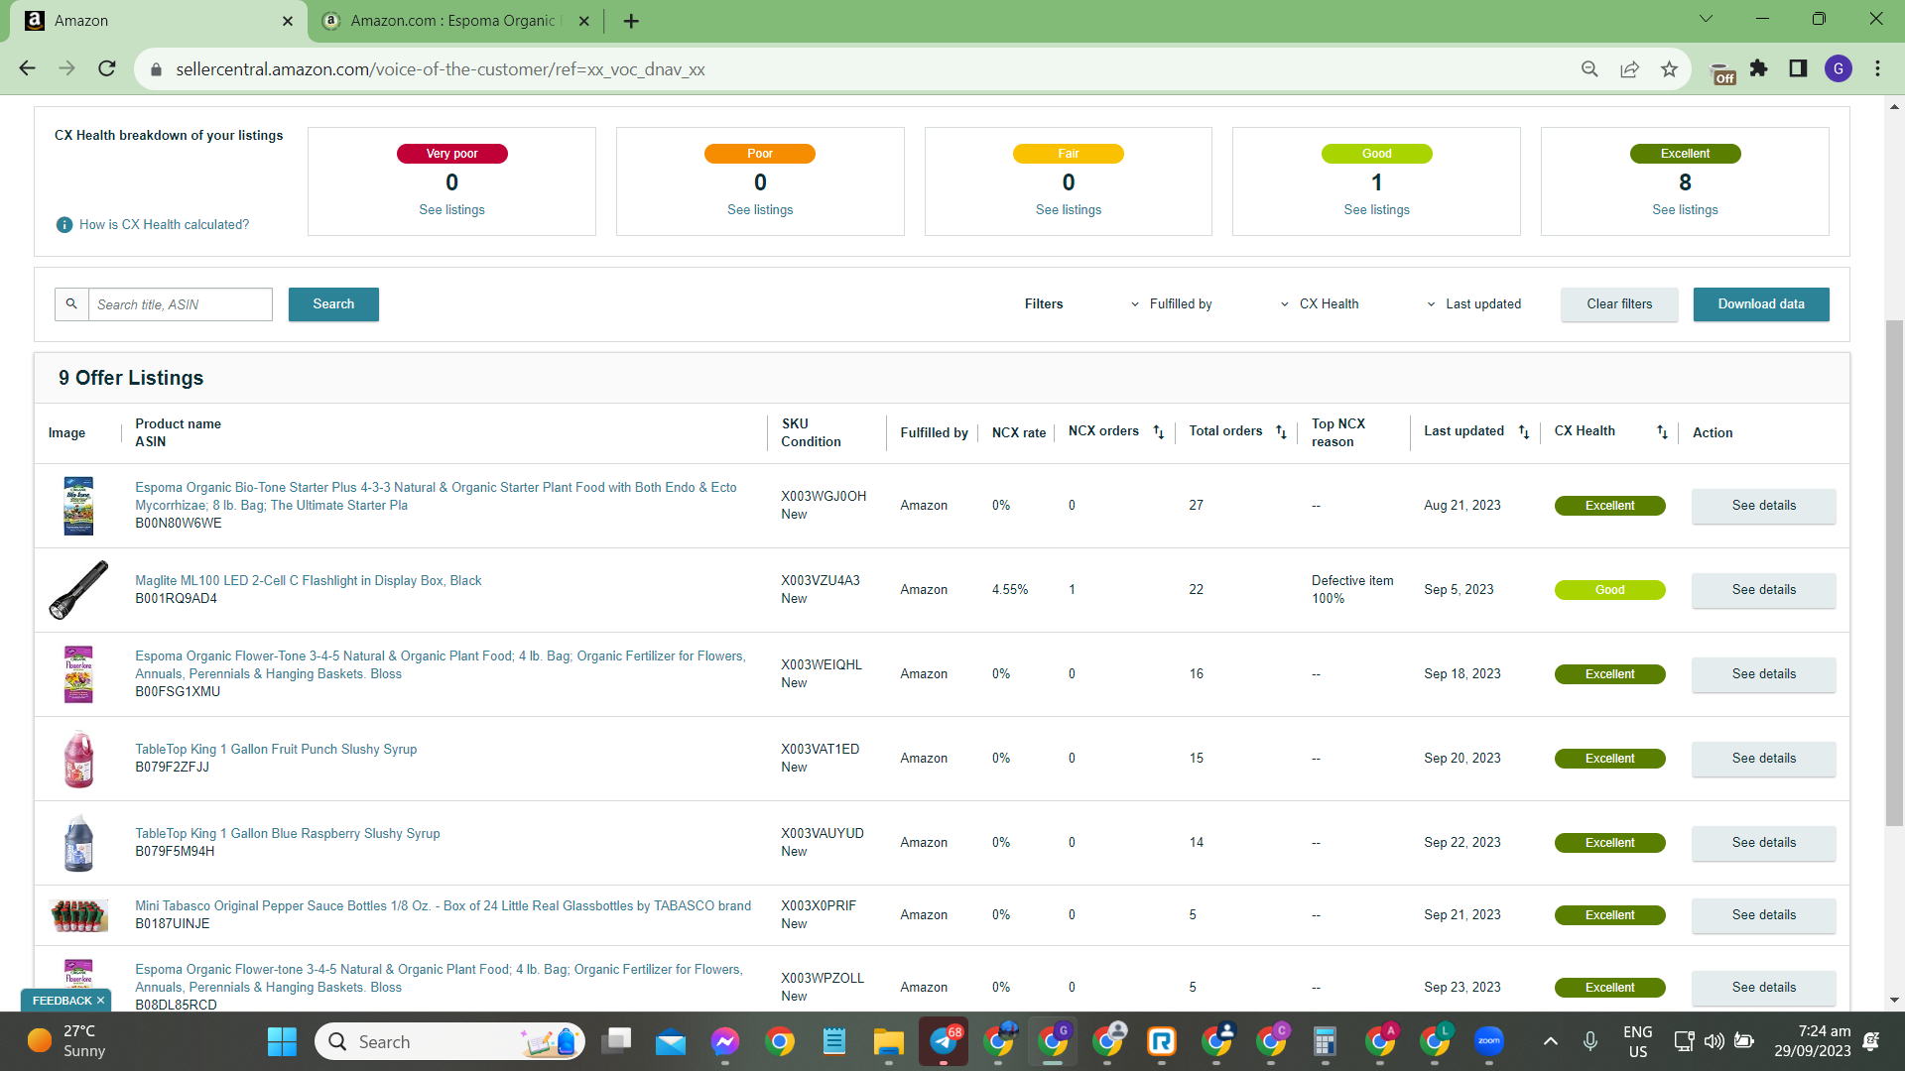Open Espoma Bio-Tone Starter Plus product link
Screen dimensions: 1905x1071
(x=436, y=497)
